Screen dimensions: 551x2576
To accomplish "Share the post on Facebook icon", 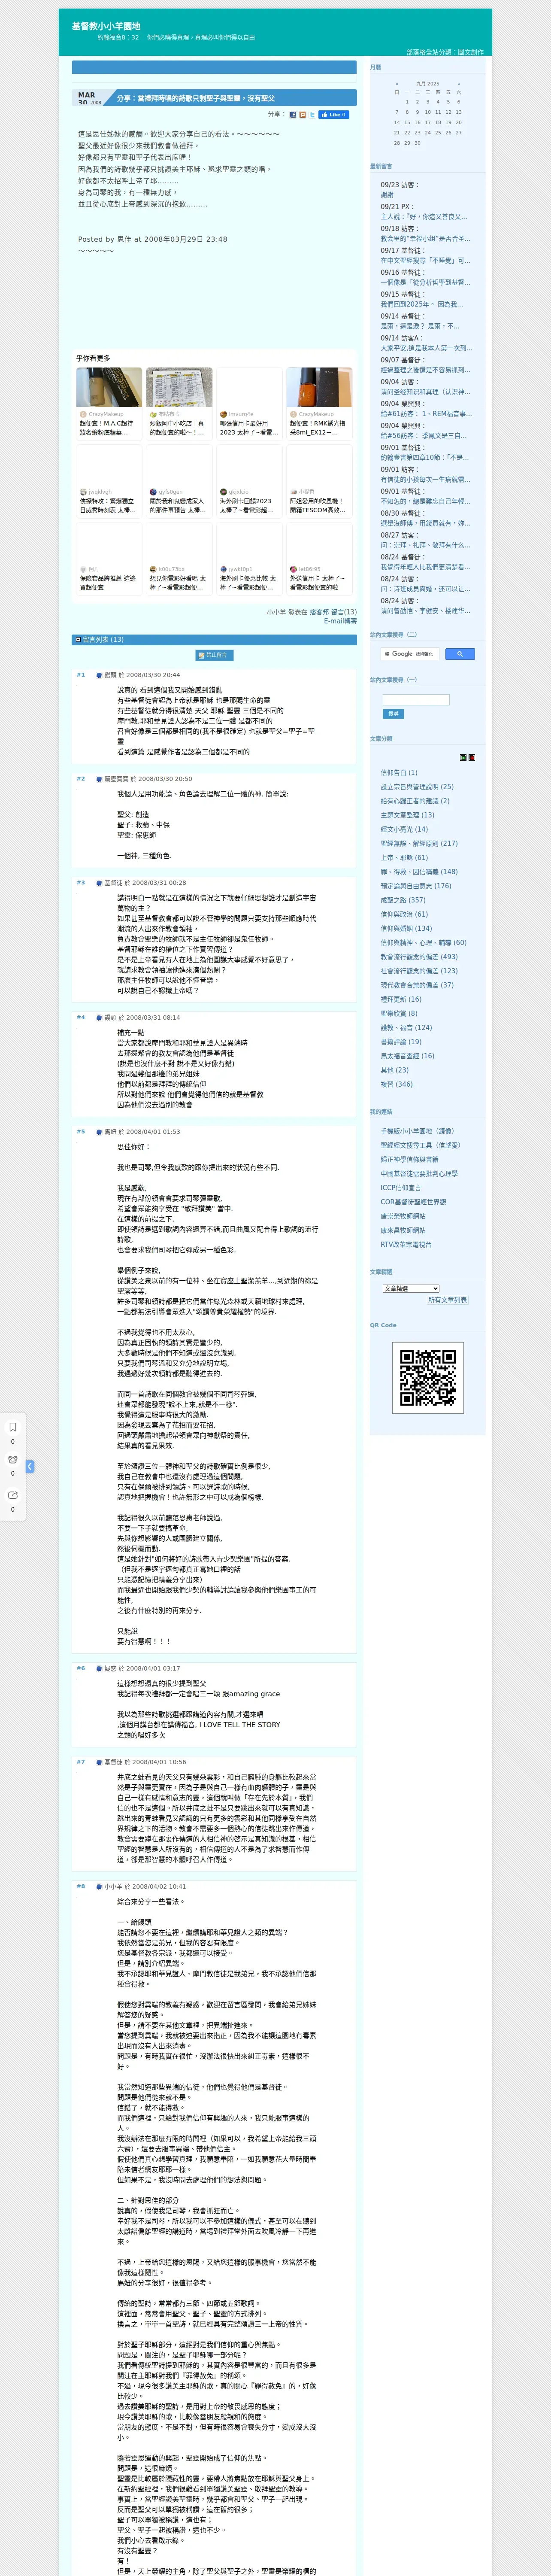I will tap(293, 115).
